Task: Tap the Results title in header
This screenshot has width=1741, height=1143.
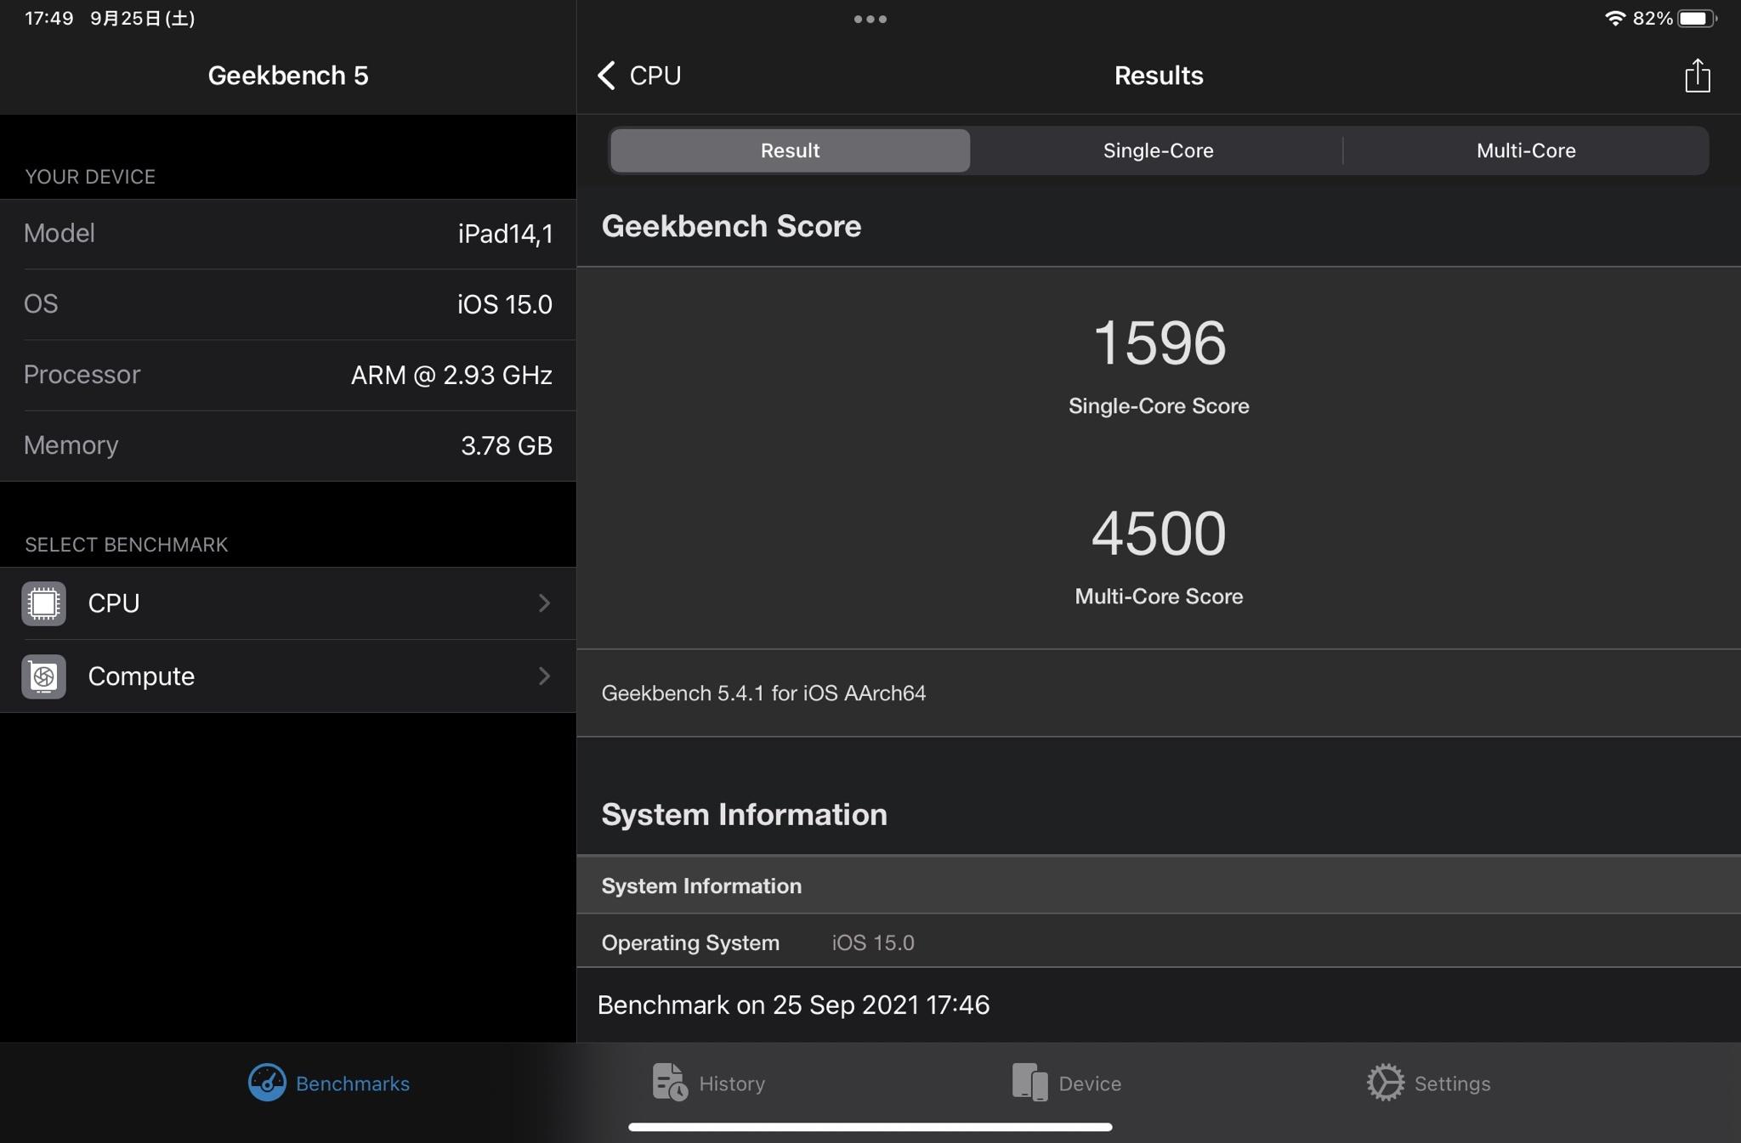Action: (x=1159, y=76)
